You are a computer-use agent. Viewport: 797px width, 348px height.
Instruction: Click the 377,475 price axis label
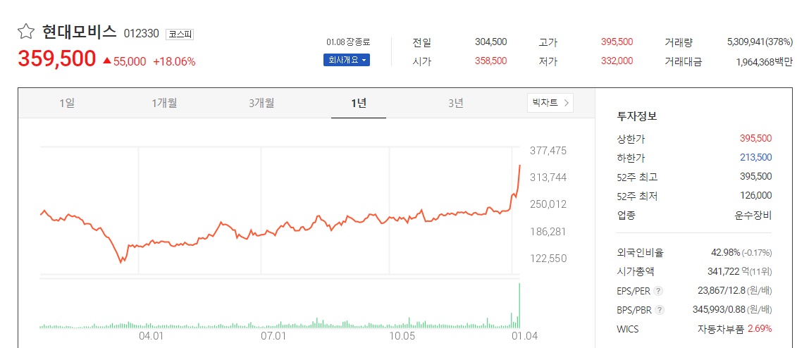point(548,150)
